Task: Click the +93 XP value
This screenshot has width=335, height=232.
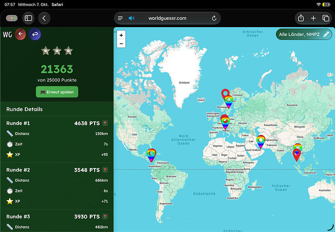Action: tap(104, 155)
